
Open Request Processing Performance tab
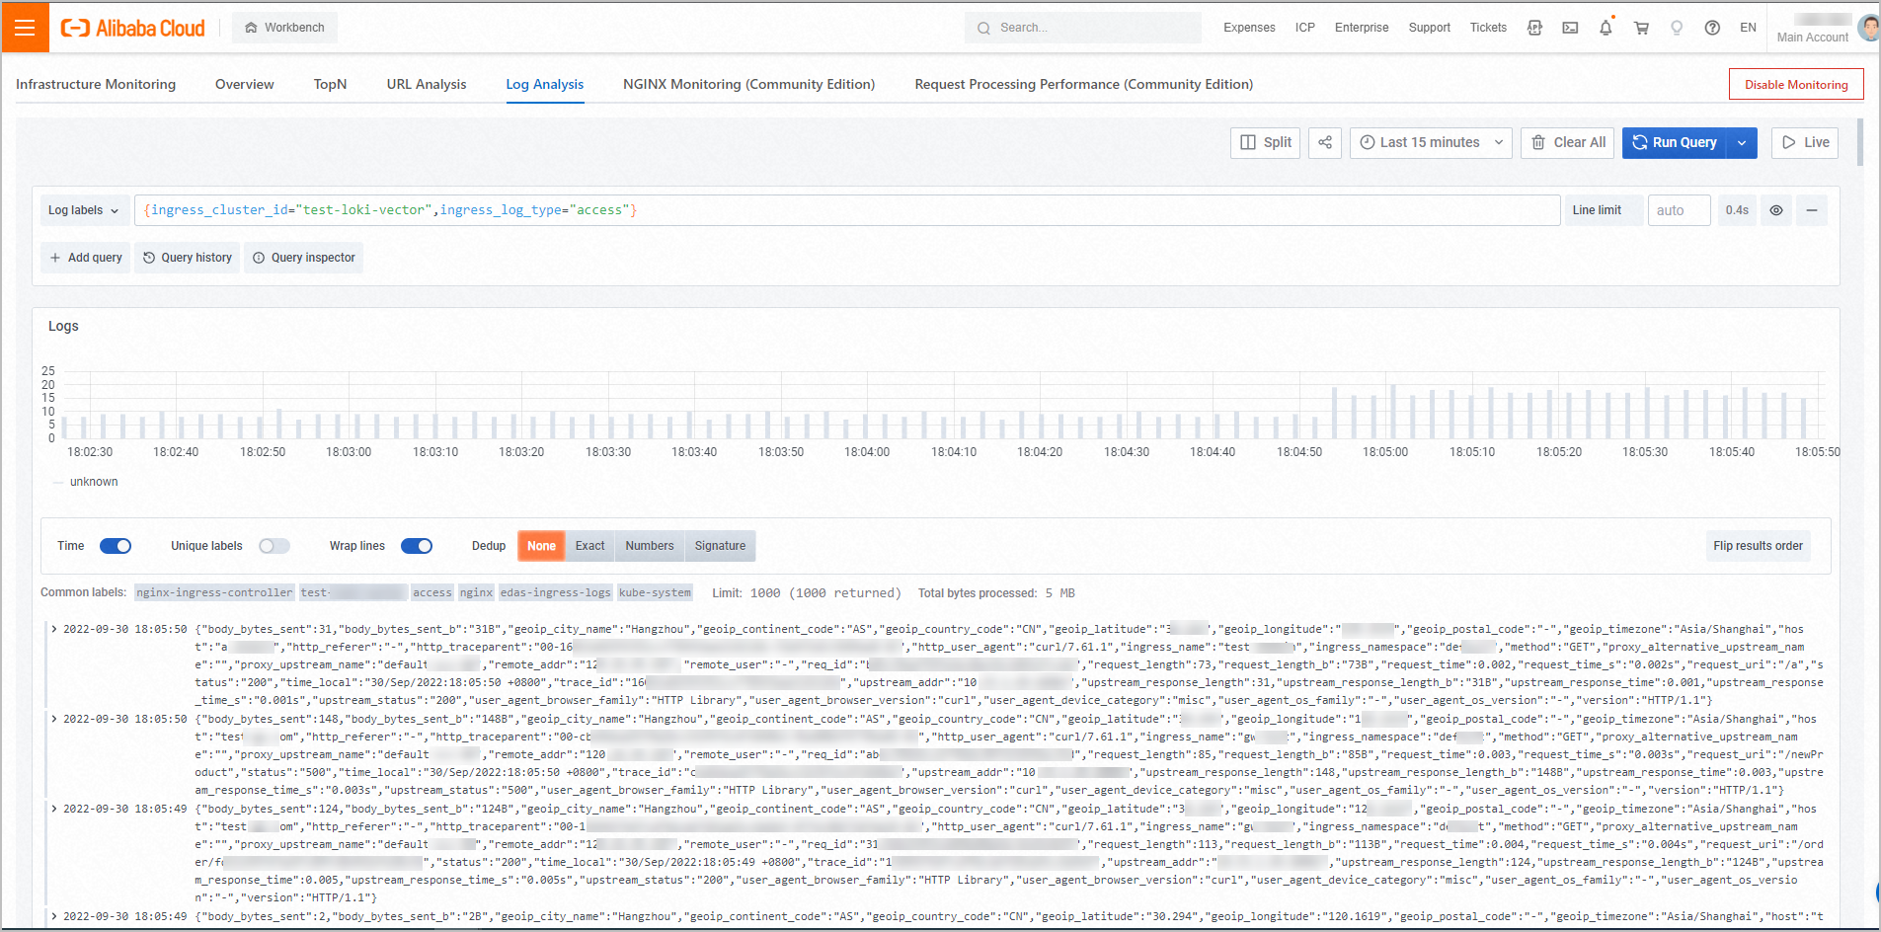click(1084, 84)
